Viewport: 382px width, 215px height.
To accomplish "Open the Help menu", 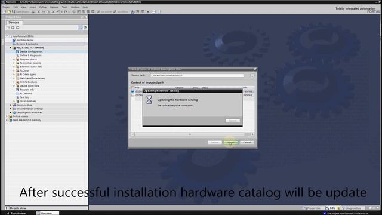I will click(x=85, y=7).
